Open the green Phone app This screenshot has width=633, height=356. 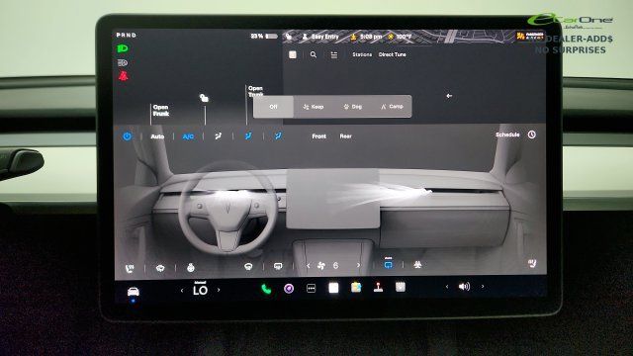[266, 289]
